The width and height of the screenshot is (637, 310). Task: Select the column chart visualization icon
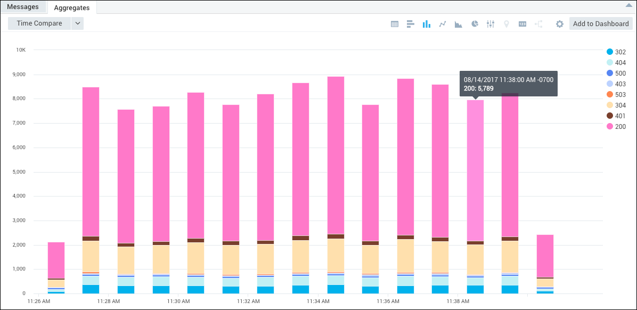pyautogui.click(x=427, y=23)
